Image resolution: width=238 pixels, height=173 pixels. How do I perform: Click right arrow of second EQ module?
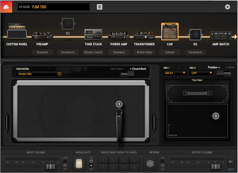pyautogui.click(x=202, y=35)
